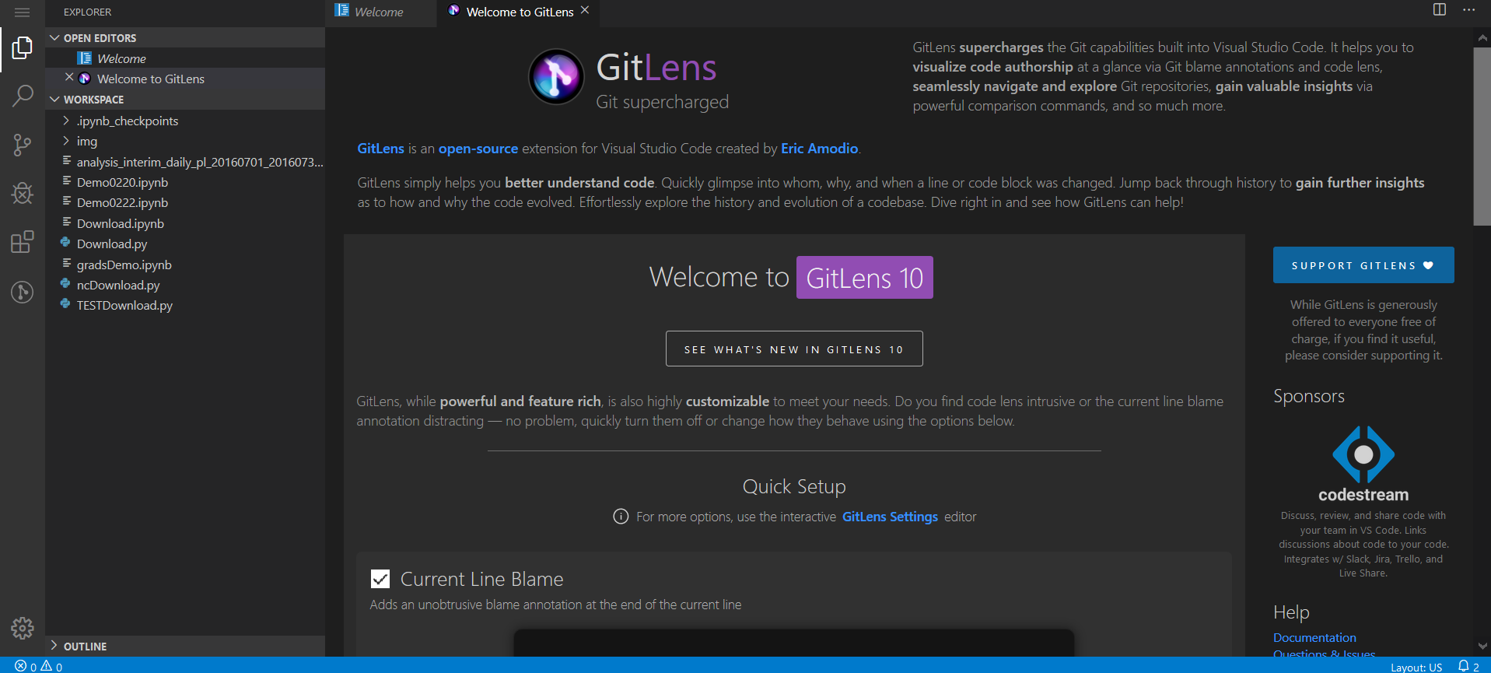Open gradsDemo.ipynb file

point(185,265)
